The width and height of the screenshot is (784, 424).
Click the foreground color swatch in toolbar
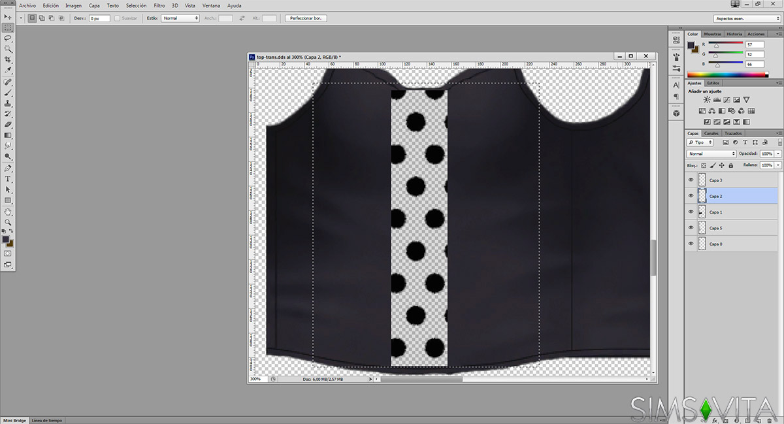tap(6, 240)
